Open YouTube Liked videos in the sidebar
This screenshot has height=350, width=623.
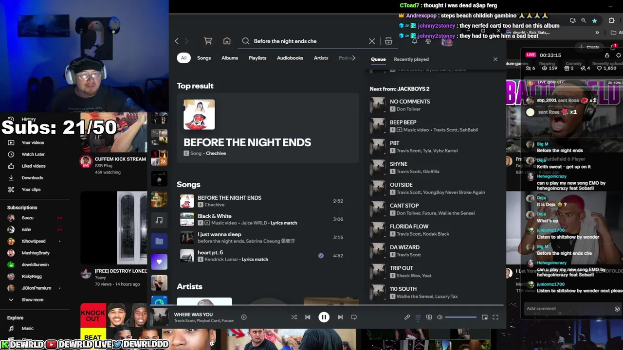click(x=34, y=166)
